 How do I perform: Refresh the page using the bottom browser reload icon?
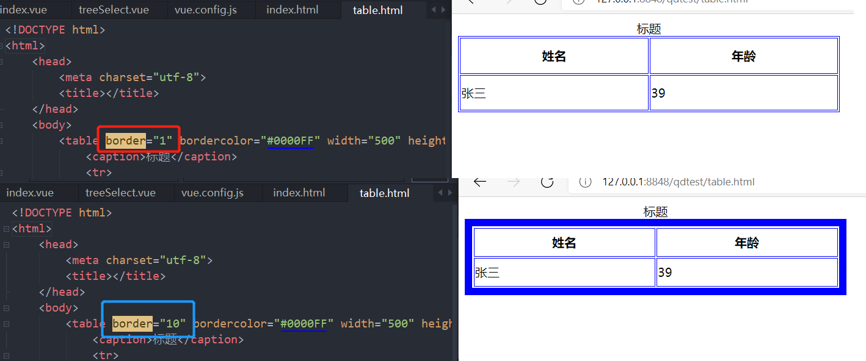click(545, 182)
